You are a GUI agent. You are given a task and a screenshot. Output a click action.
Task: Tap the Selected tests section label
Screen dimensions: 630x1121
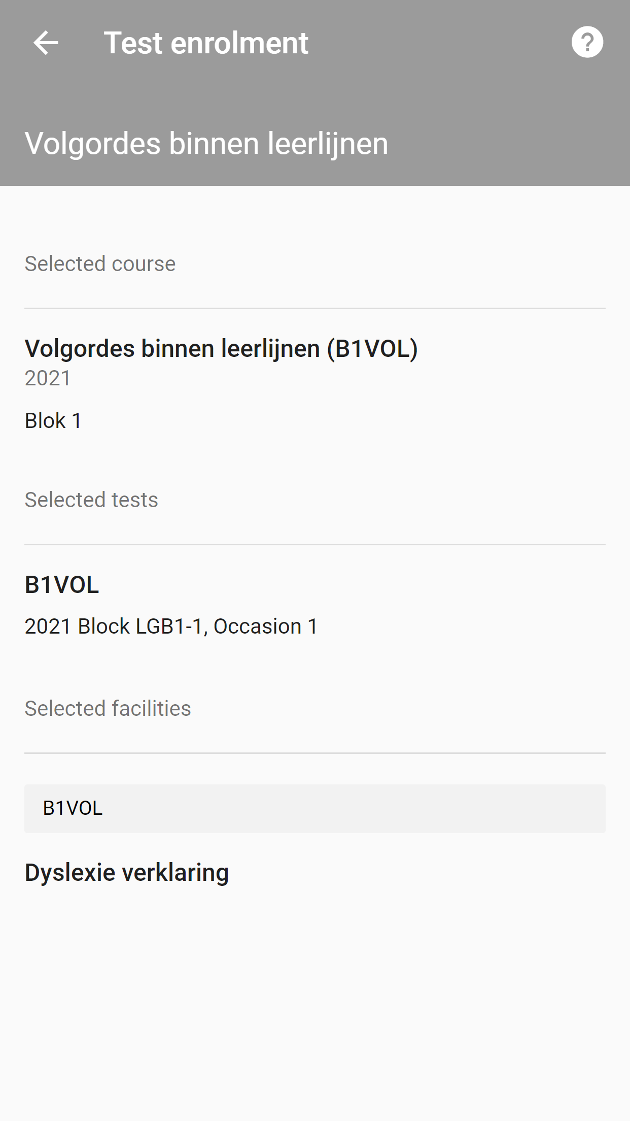tap(91, 500)
